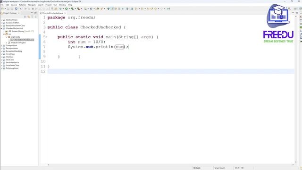This screenshot has height=170, width=302.
Task: Open the File menu
Action: point(2,5)
